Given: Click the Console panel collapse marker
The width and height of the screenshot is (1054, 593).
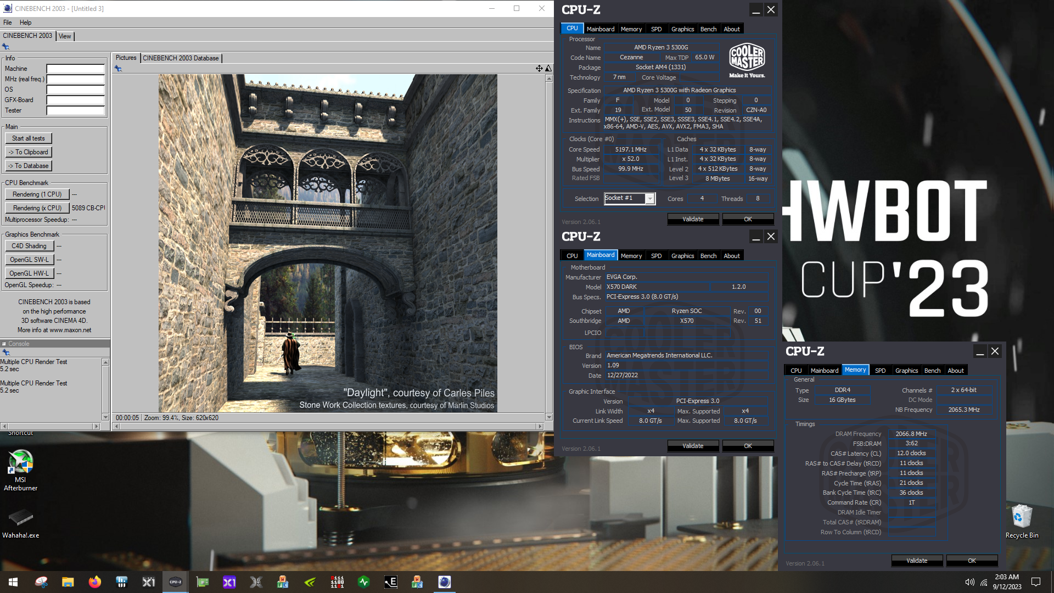Looking at the screenshot, I should [4, 344].
